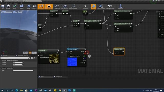Apply material changes with Apply icon
The width and height of the screenshot is (164, 92).
tap(15, 7)
